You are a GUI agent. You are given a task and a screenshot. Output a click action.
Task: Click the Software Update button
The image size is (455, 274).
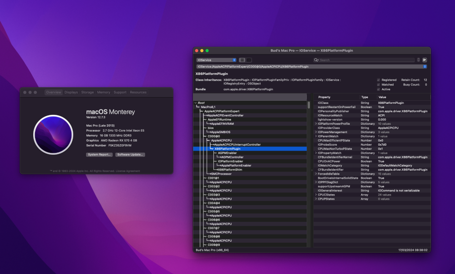click(x=130, y=155)
